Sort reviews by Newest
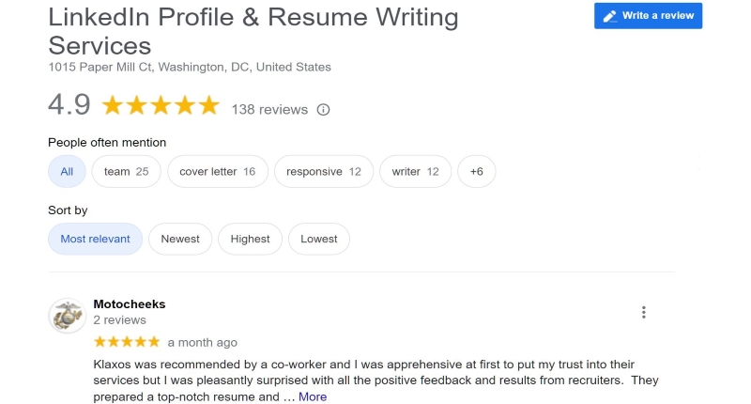 [180, 239]
